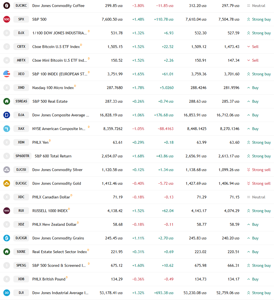This screenshot has height=300, width=274.
Task: Click the grey placeholder icon for CBTX
Action: (x=7, y=47)
